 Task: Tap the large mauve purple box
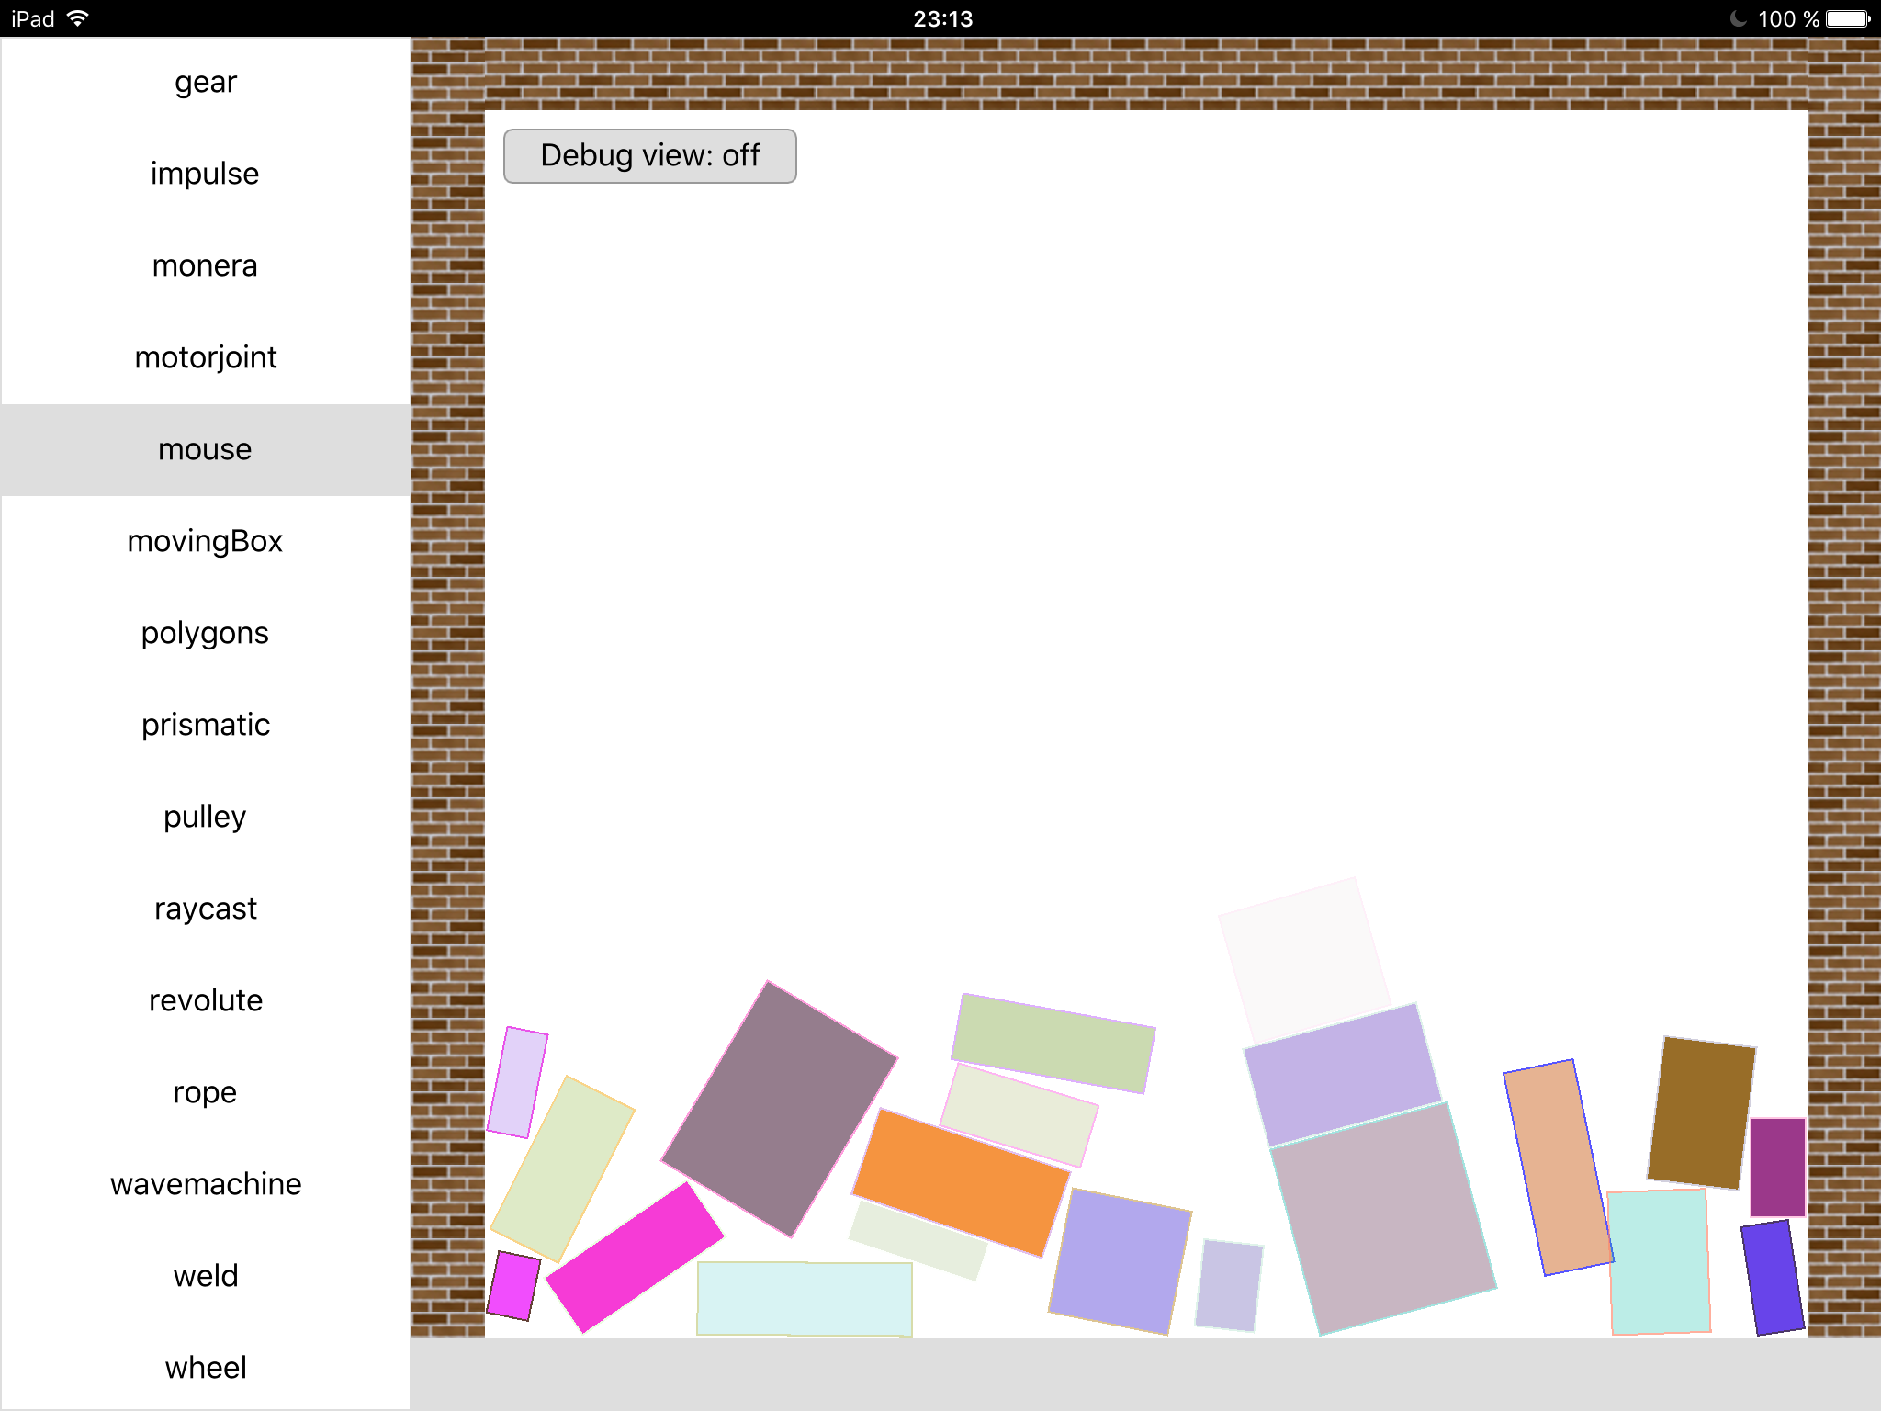click(779, 1109)
